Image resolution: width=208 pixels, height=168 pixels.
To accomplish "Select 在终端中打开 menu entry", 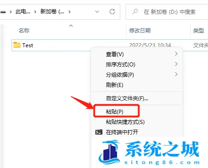I will (x=122, y=132).
